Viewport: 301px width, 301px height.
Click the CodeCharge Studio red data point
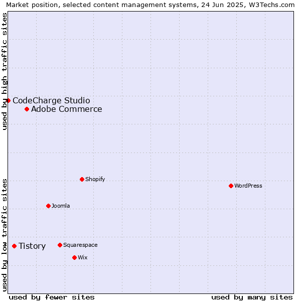tap(8, 101)
